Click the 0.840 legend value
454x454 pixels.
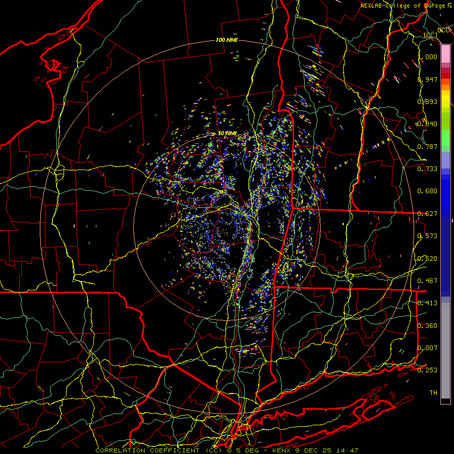427,124
